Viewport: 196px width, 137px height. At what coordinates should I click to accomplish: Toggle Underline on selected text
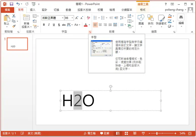[54, 25]
